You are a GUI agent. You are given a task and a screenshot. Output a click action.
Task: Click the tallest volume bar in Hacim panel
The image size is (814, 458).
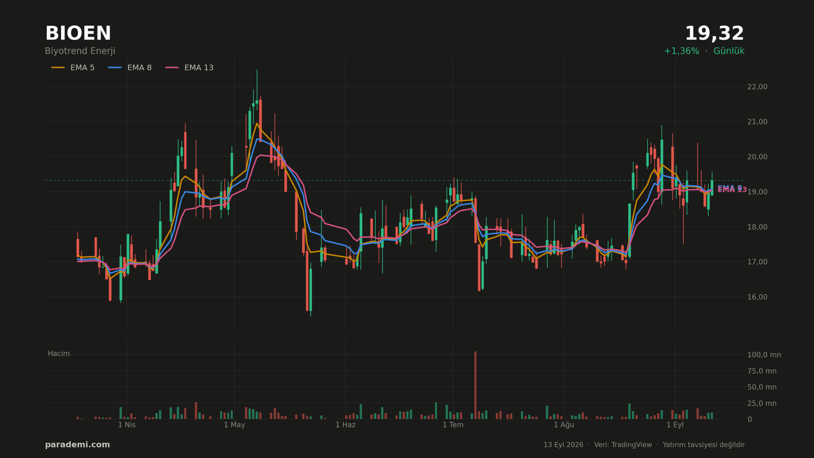[475, 385]
